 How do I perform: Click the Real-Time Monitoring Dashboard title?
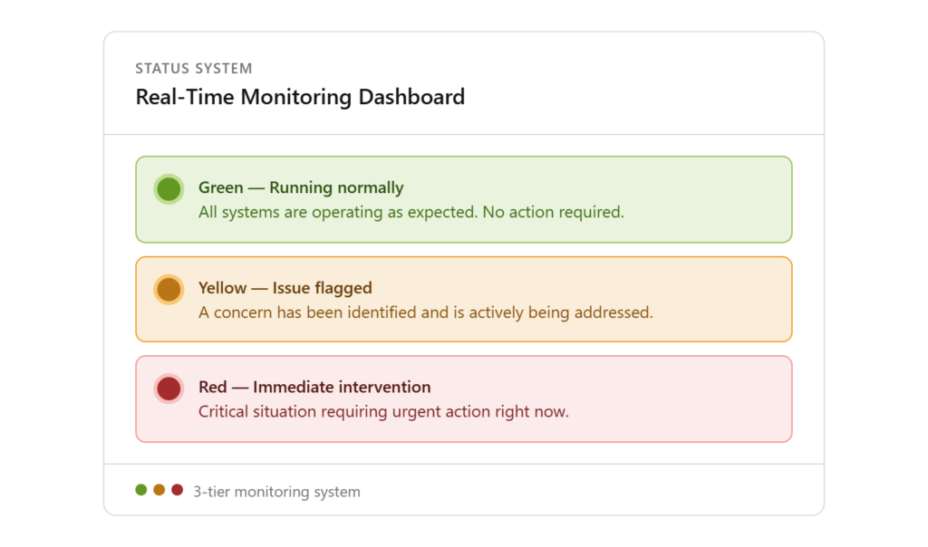click(300, 97)
